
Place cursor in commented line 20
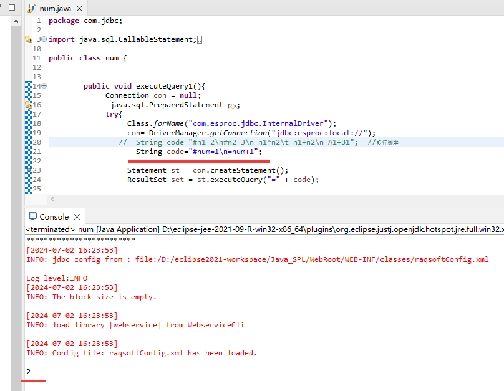pos(237,142)
